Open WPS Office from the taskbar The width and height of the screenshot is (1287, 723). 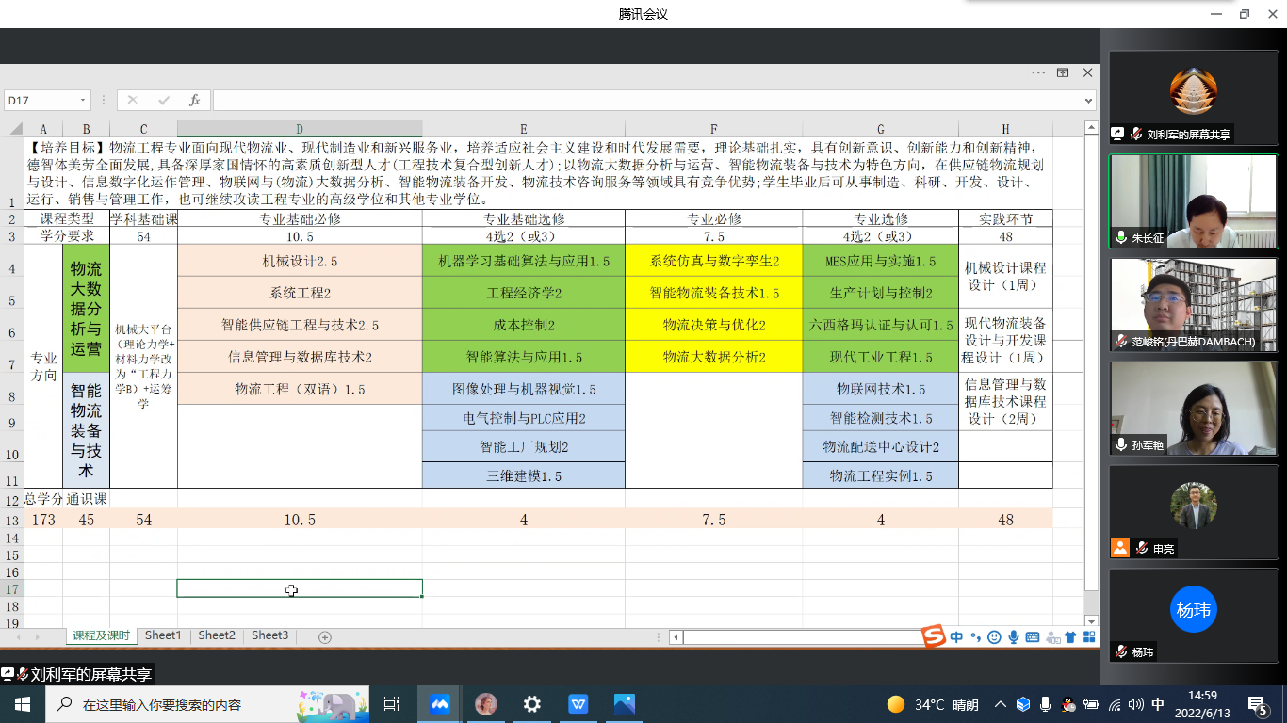[x=578, y=704]
